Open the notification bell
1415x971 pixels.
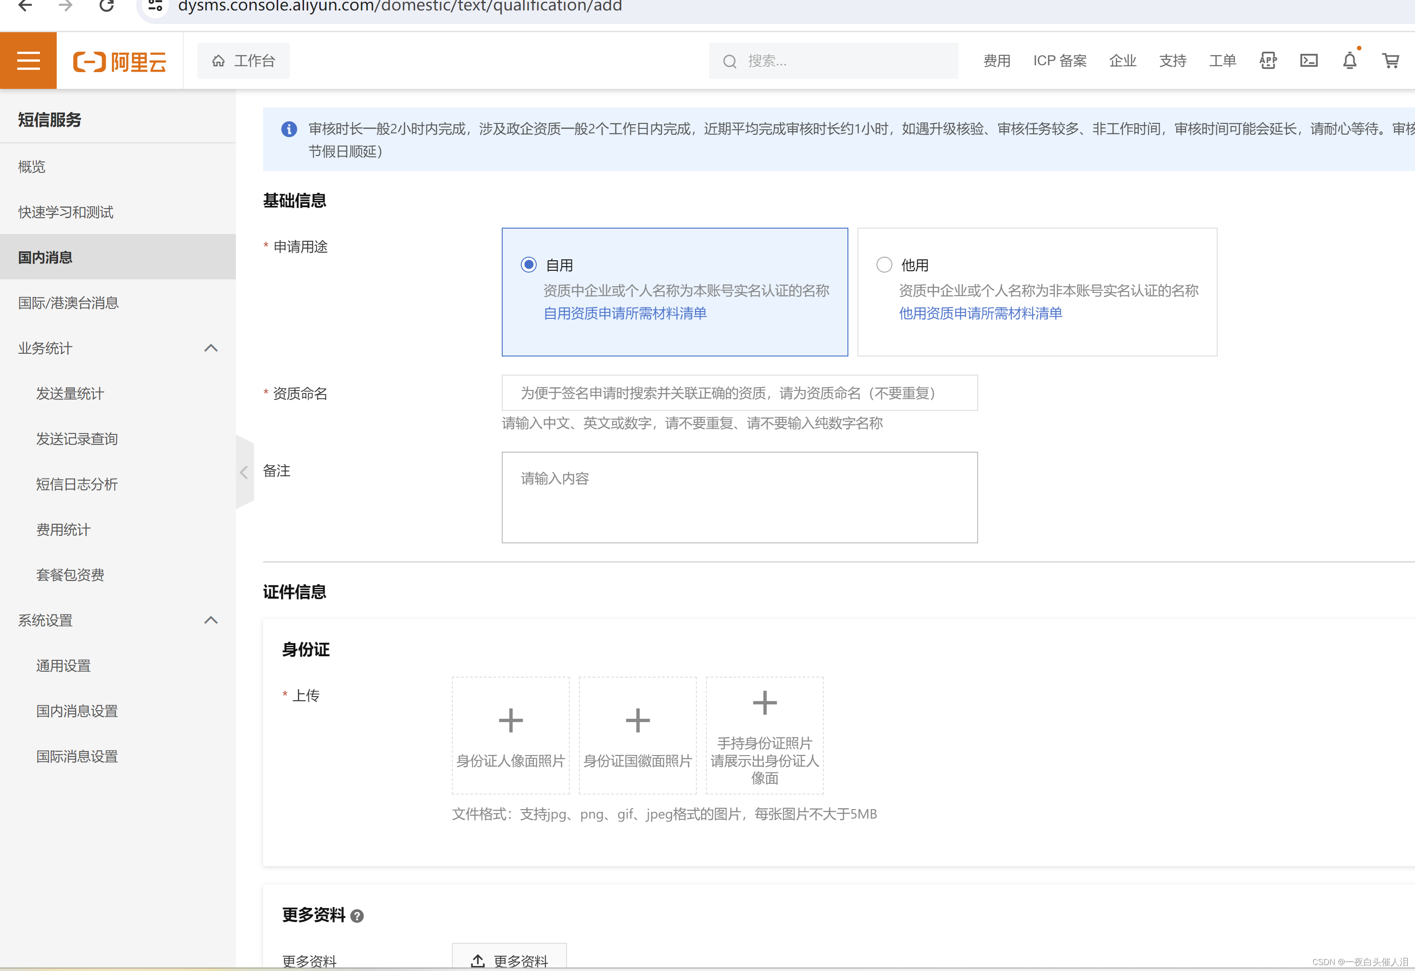(1349, 61)
